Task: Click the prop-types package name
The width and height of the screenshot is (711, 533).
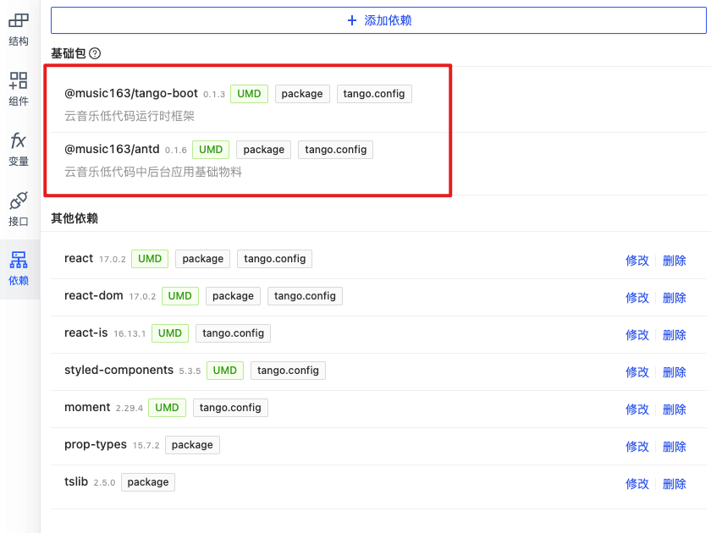Action: pos(96,444)
